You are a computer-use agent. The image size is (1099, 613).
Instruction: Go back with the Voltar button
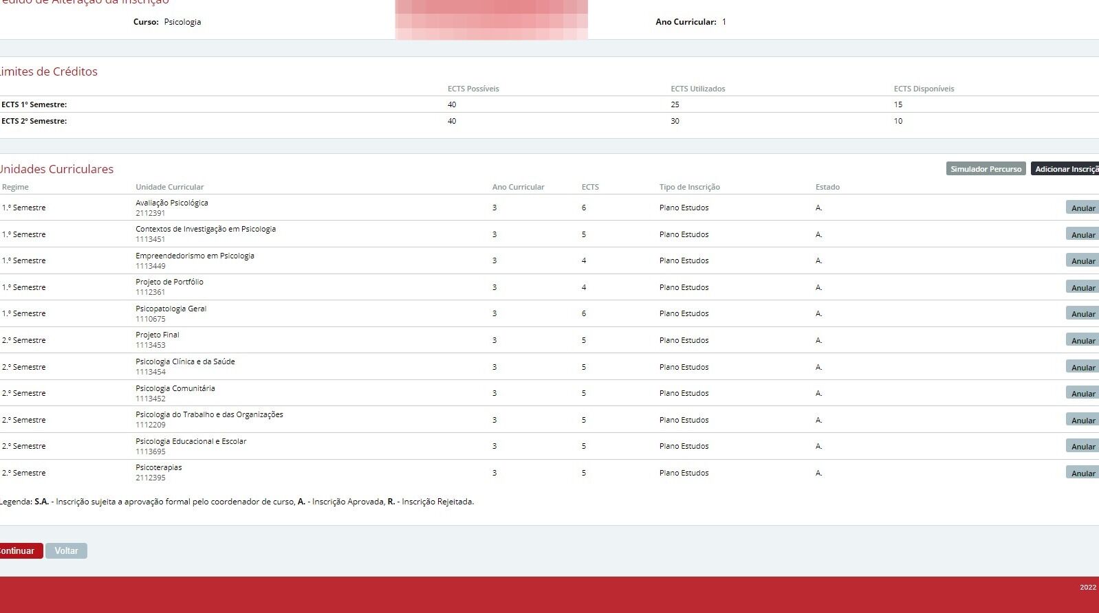pyautogui.click(x=66, y=550)
